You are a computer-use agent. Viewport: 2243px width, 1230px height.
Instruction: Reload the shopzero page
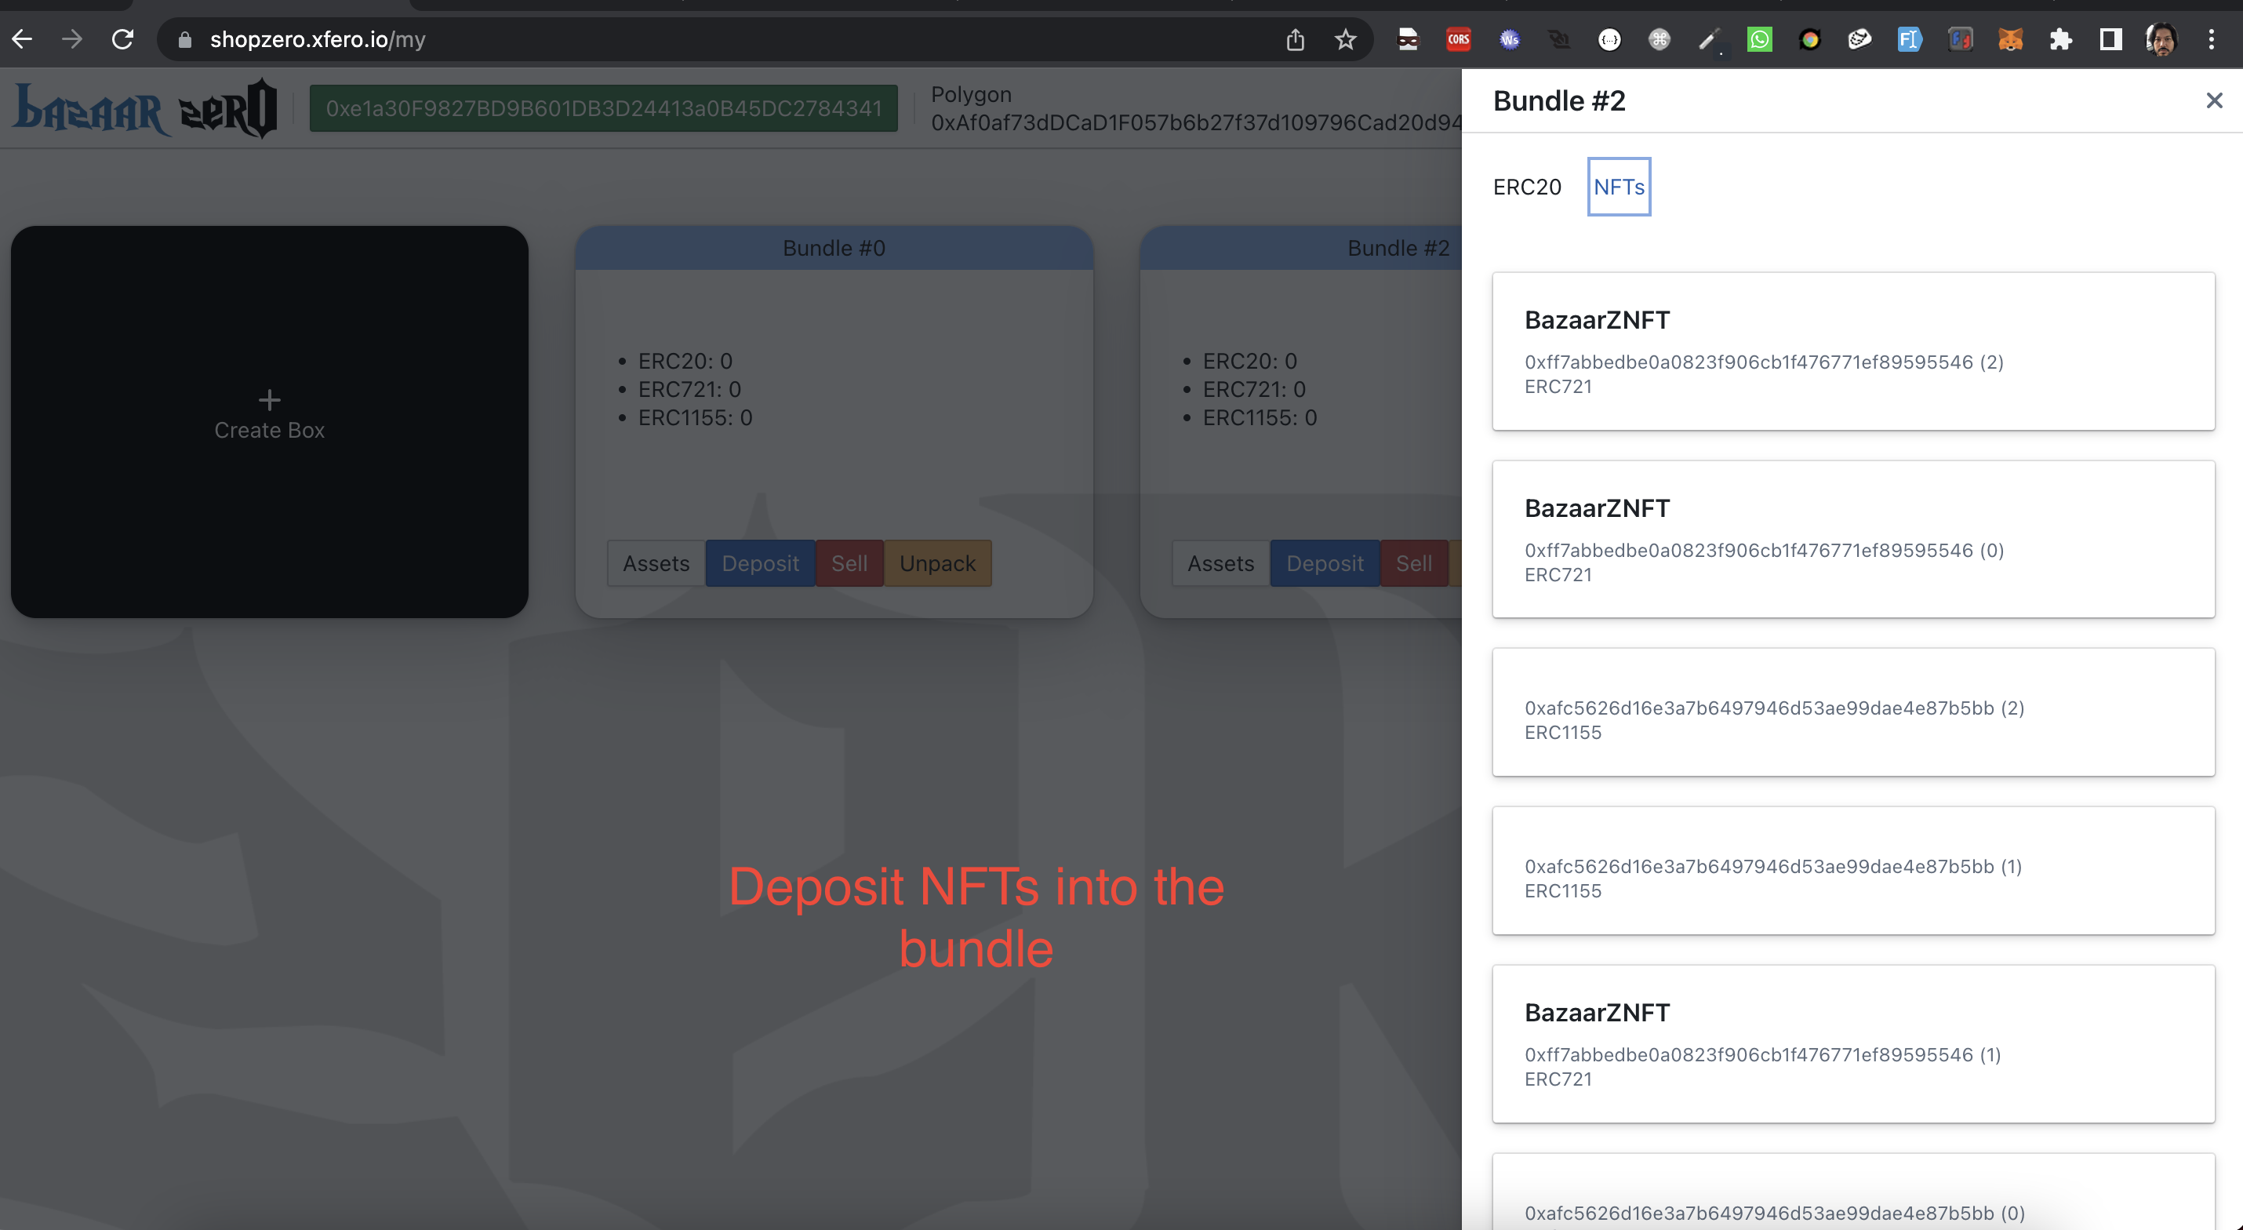[x=123, y=39]
